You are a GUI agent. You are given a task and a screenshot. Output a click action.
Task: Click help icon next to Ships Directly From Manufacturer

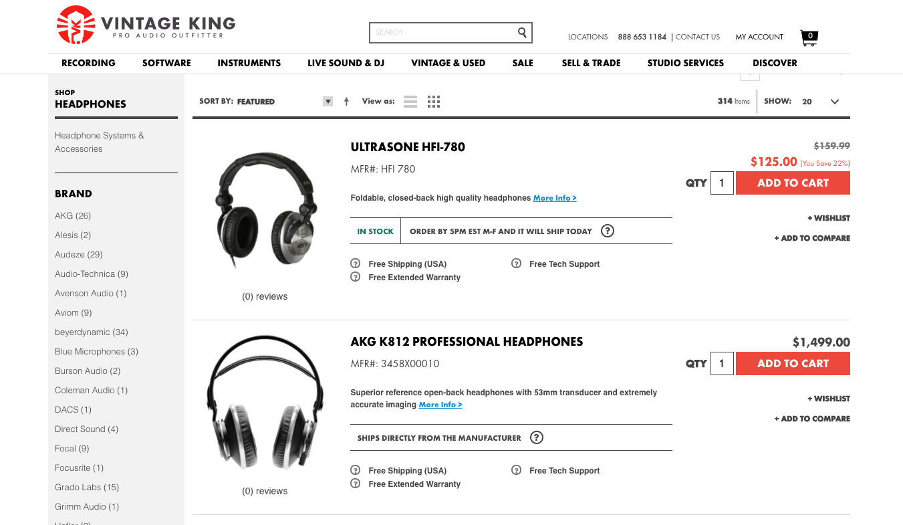[536, 438]
